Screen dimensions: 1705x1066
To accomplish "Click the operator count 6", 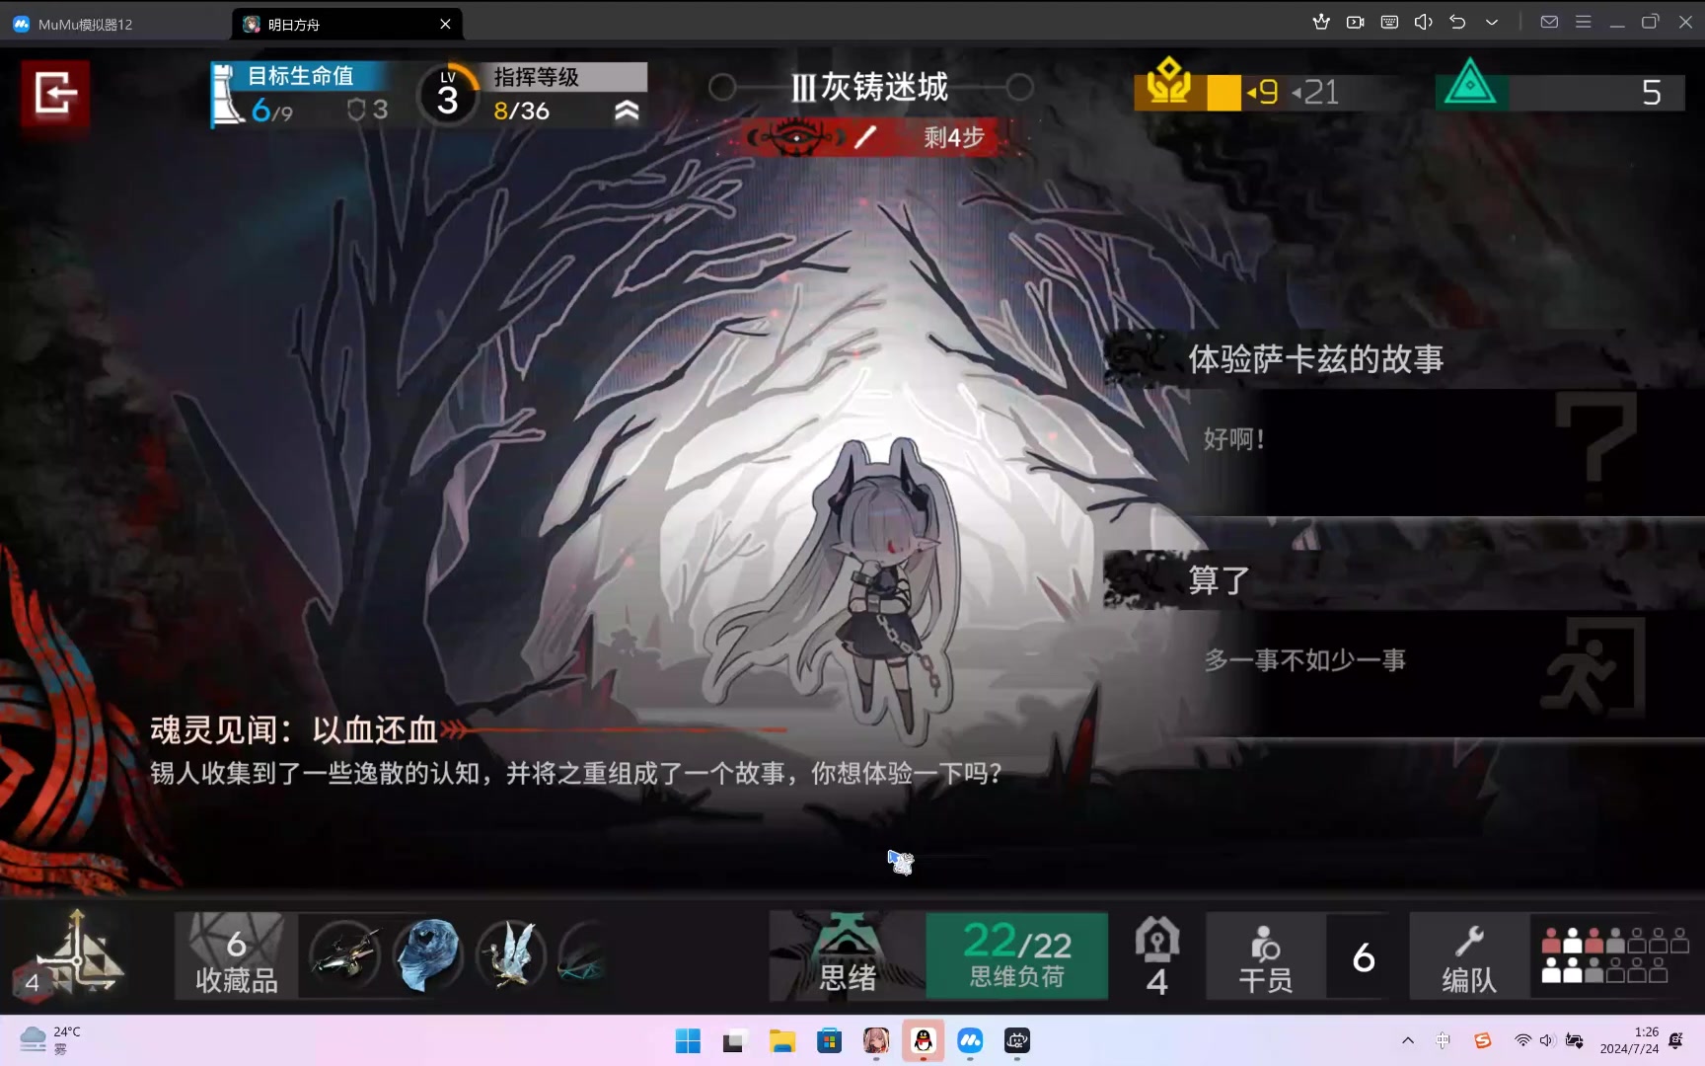I will pos(1364,956).
